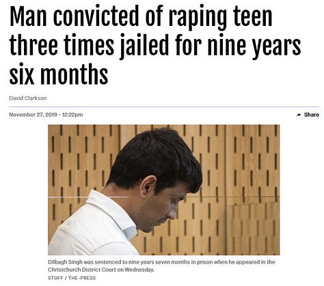Click the STUFF photo credit

[55, 278]
